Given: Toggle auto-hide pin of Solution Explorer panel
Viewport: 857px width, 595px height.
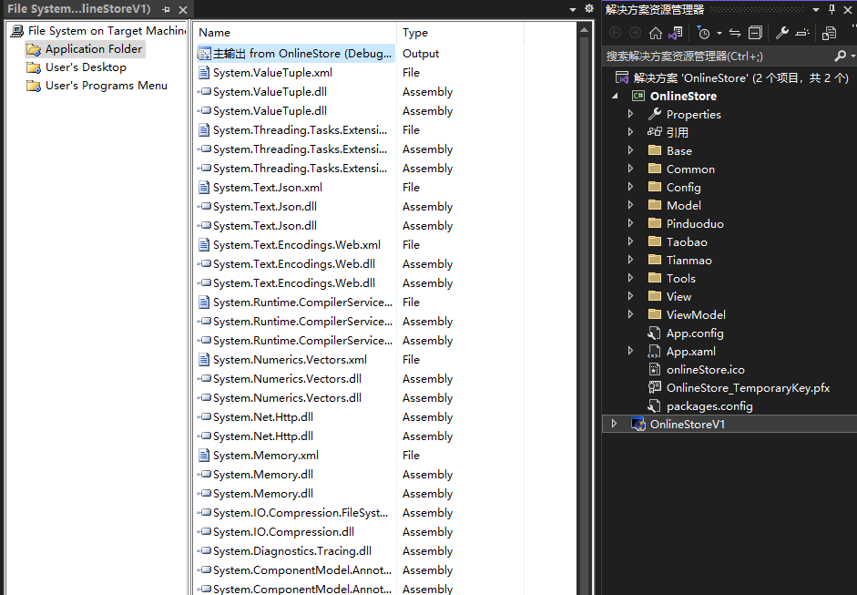Looking at the screenshot, I should point(831,9).
